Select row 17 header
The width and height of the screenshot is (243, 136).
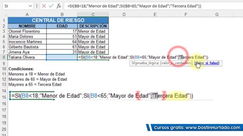coord(4,110)
